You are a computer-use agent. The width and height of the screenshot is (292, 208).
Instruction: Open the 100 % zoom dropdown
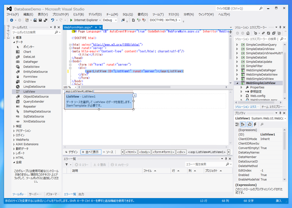pyautogui.click(x=75, y=87)
